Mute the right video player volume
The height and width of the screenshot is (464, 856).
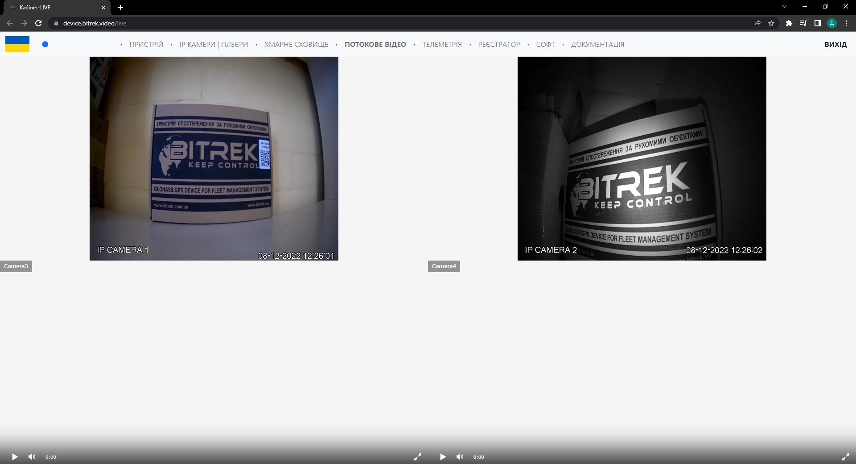coord(460,457)
